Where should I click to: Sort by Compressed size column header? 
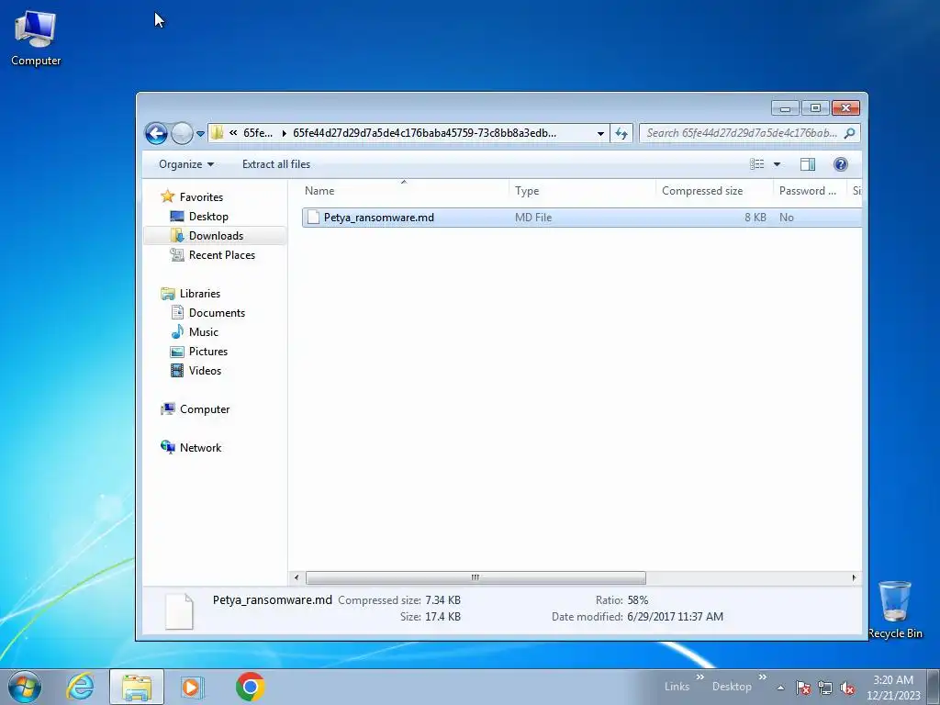714,191
